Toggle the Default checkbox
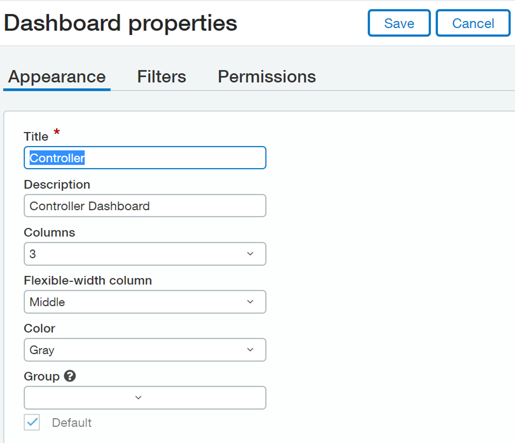Image resolution: width=515 pixels, height=443 pixels. (x=32, y=423)
